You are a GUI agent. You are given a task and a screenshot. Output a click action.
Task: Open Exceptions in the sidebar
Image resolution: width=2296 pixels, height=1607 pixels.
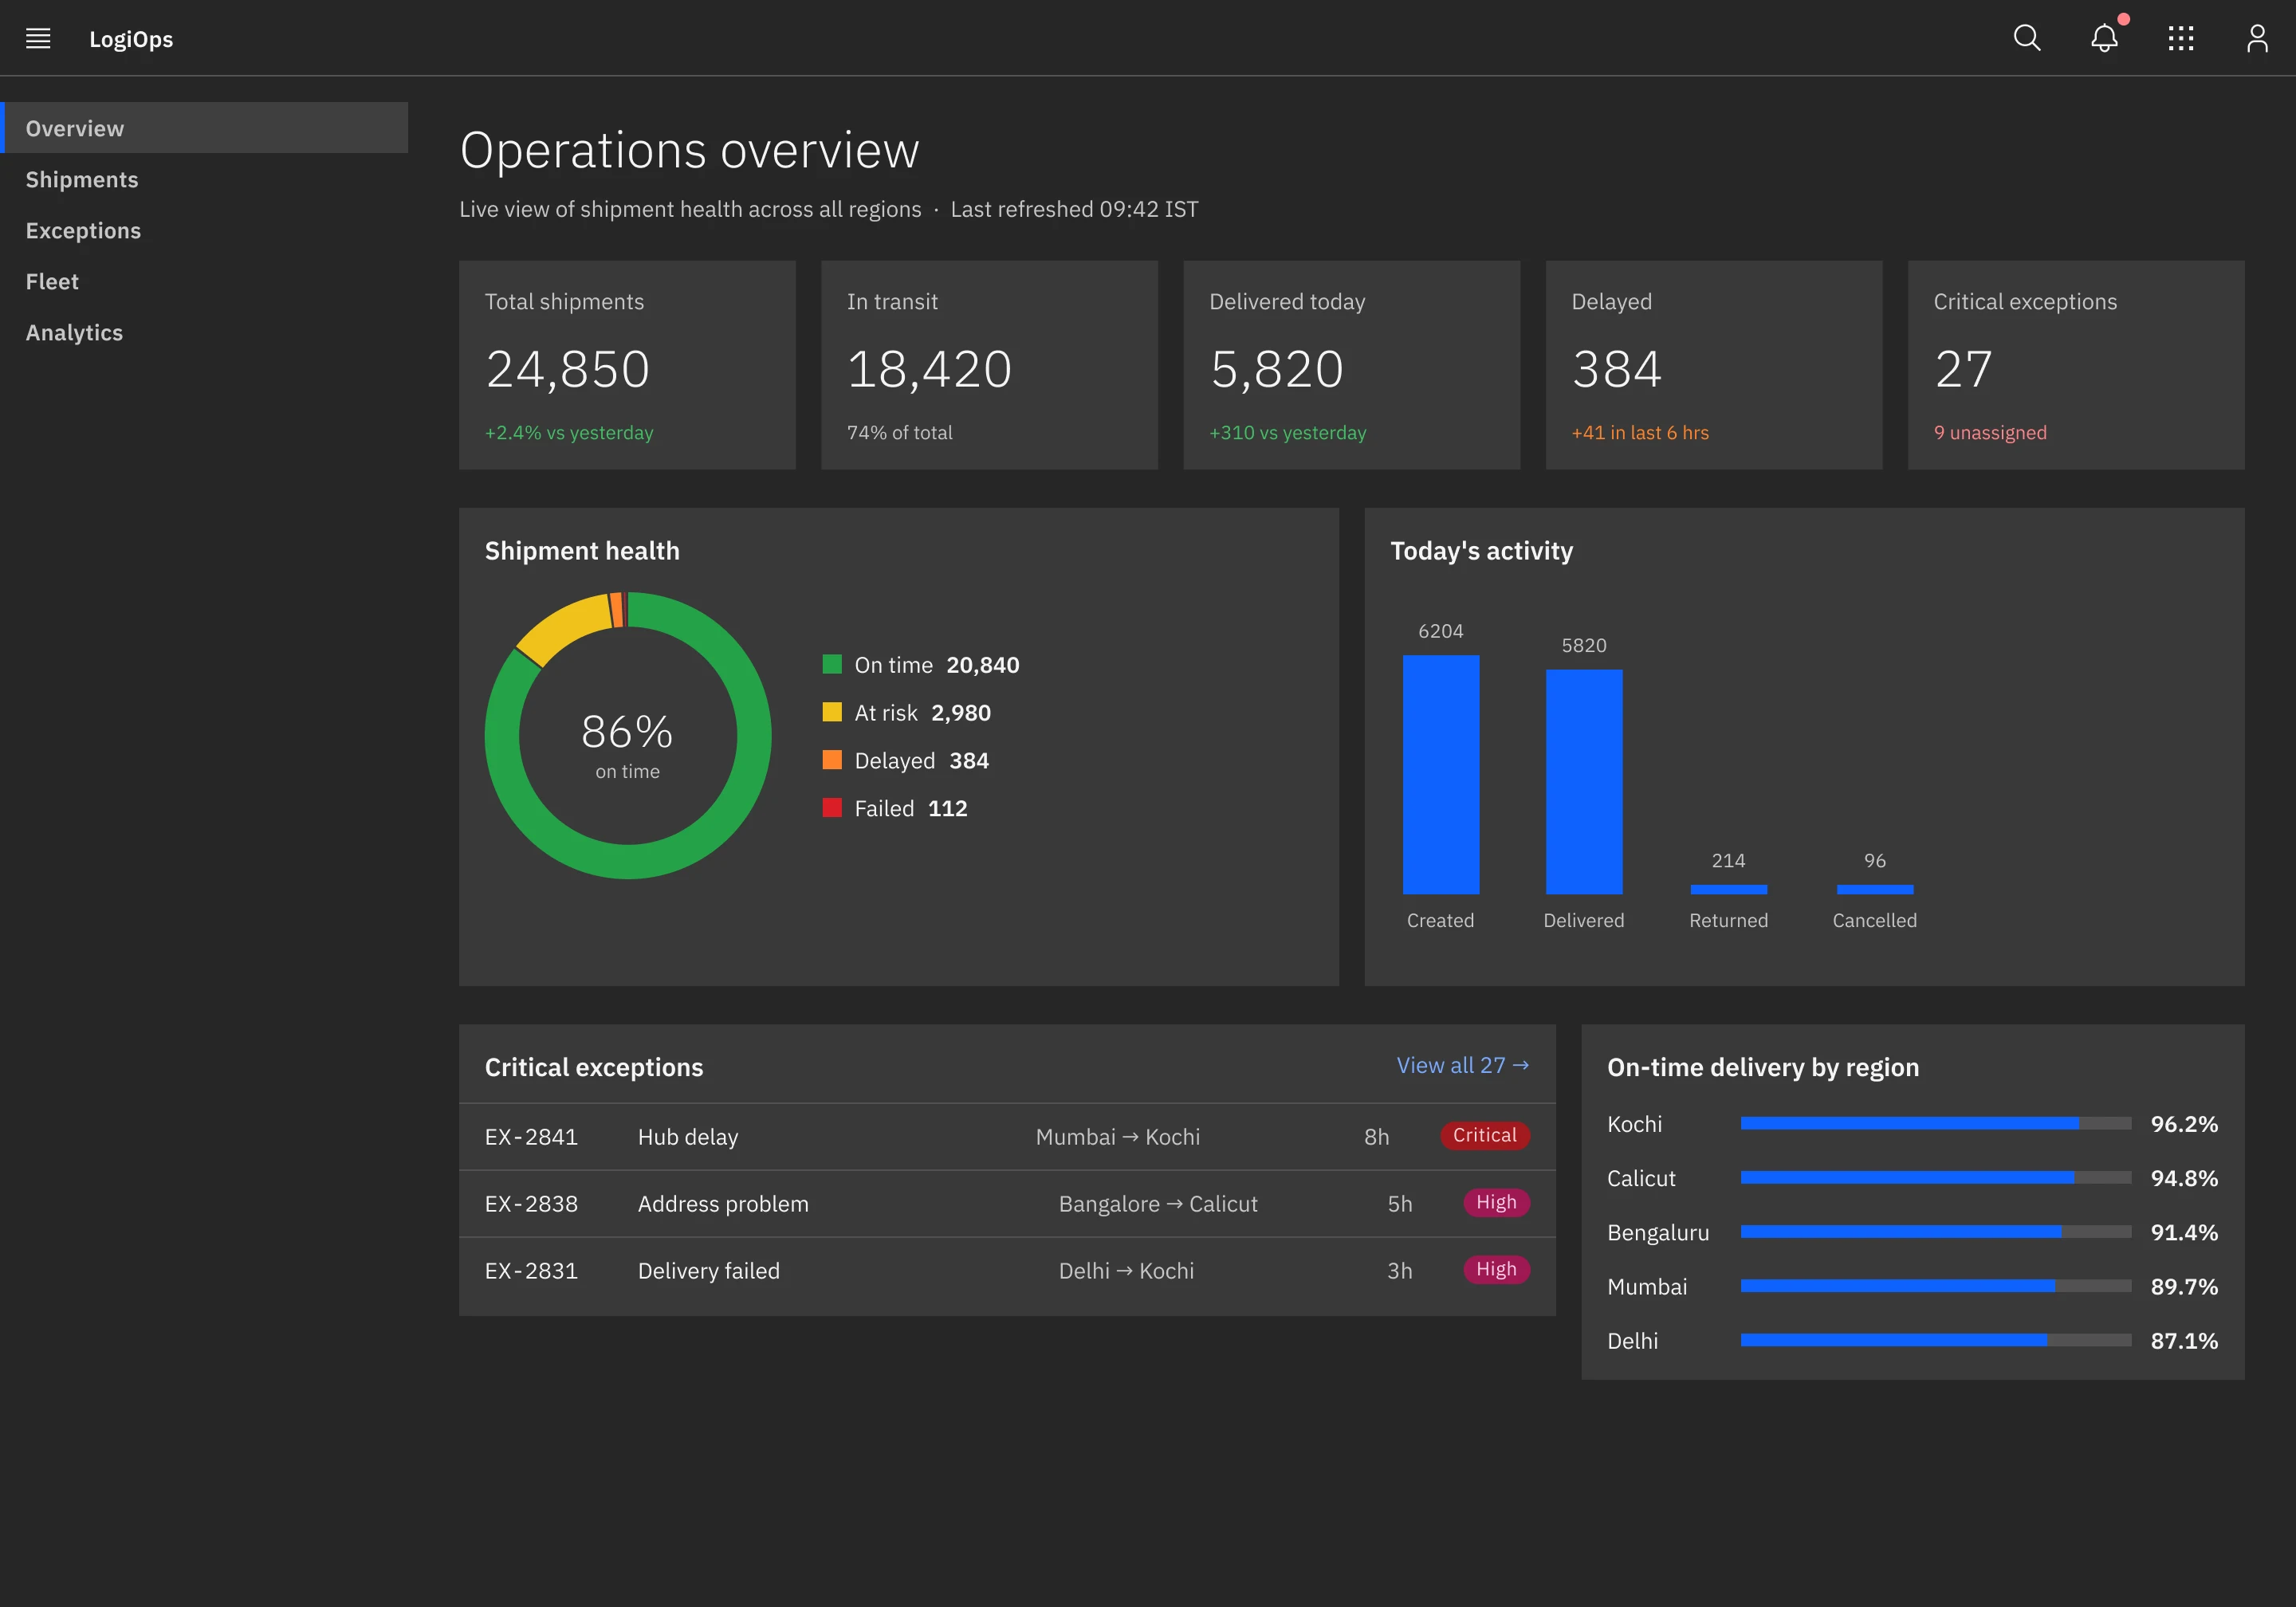click(204, 230)
